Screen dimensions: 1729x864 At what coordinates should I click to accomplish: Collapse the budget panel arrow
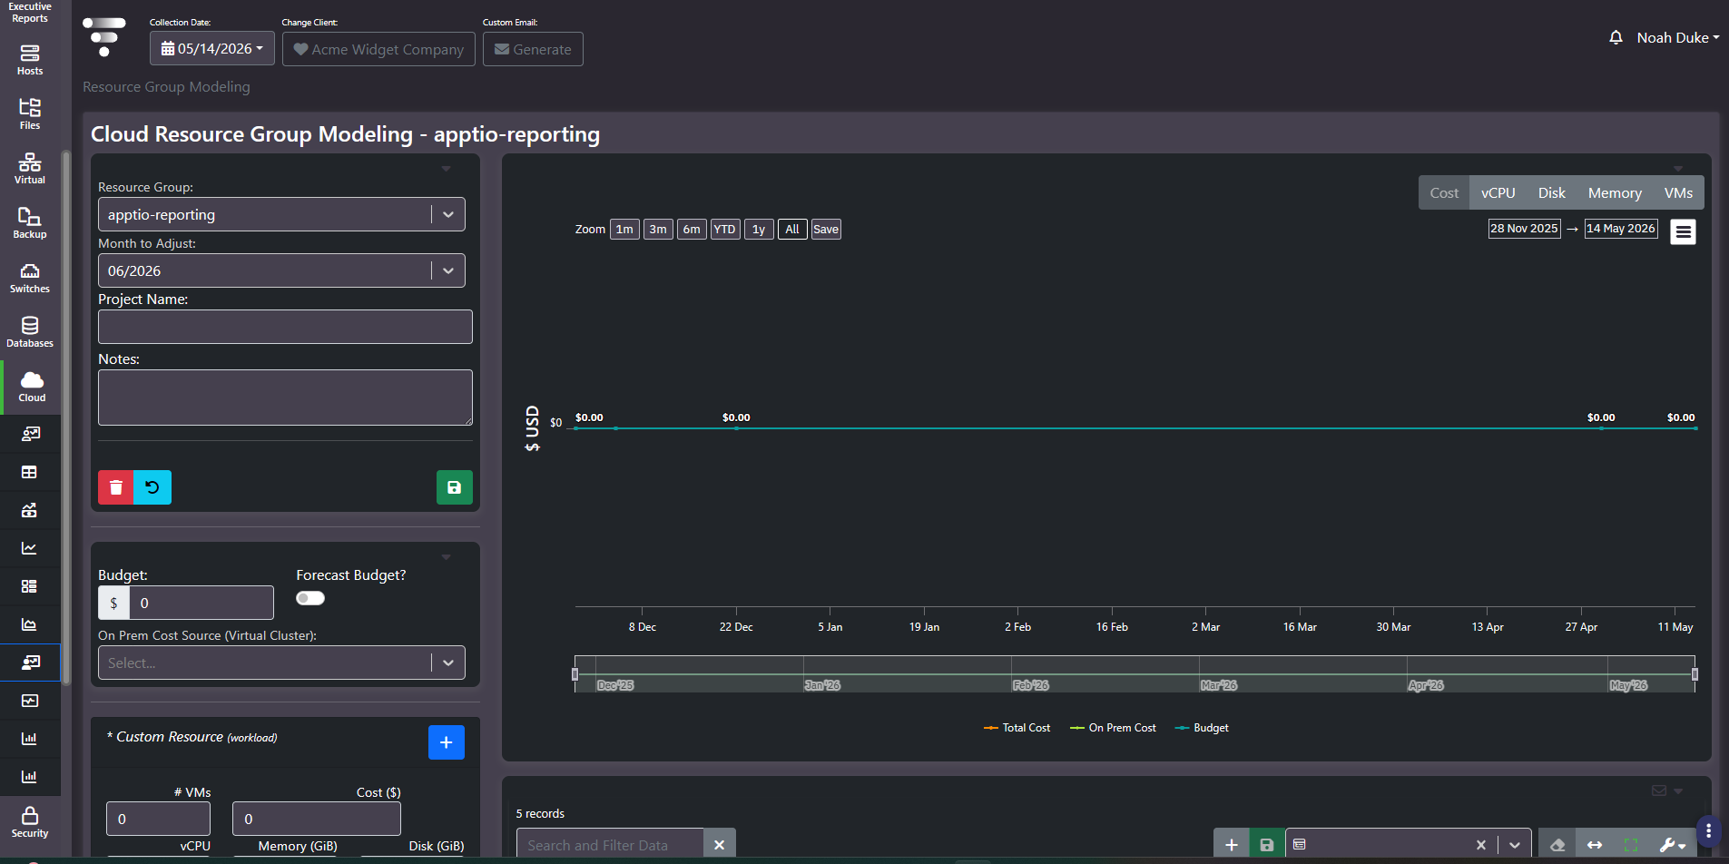pos(446,557)
